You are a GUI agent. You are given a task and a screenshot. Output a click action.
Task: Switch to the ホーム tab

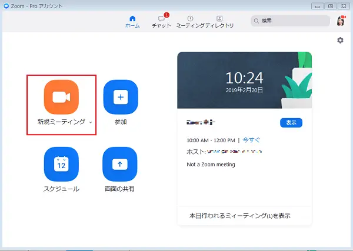click(x=132, y=22)
